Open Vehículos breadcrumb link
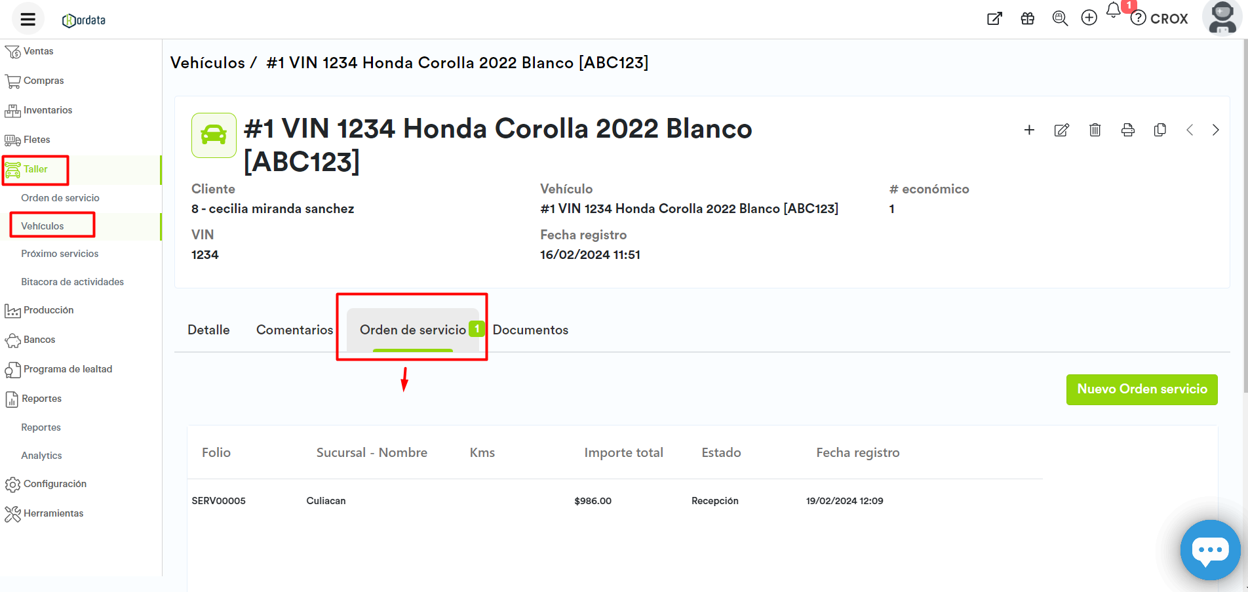This screenshot has width=1248, height=592. pyautogui.click(x=207, y=63)
